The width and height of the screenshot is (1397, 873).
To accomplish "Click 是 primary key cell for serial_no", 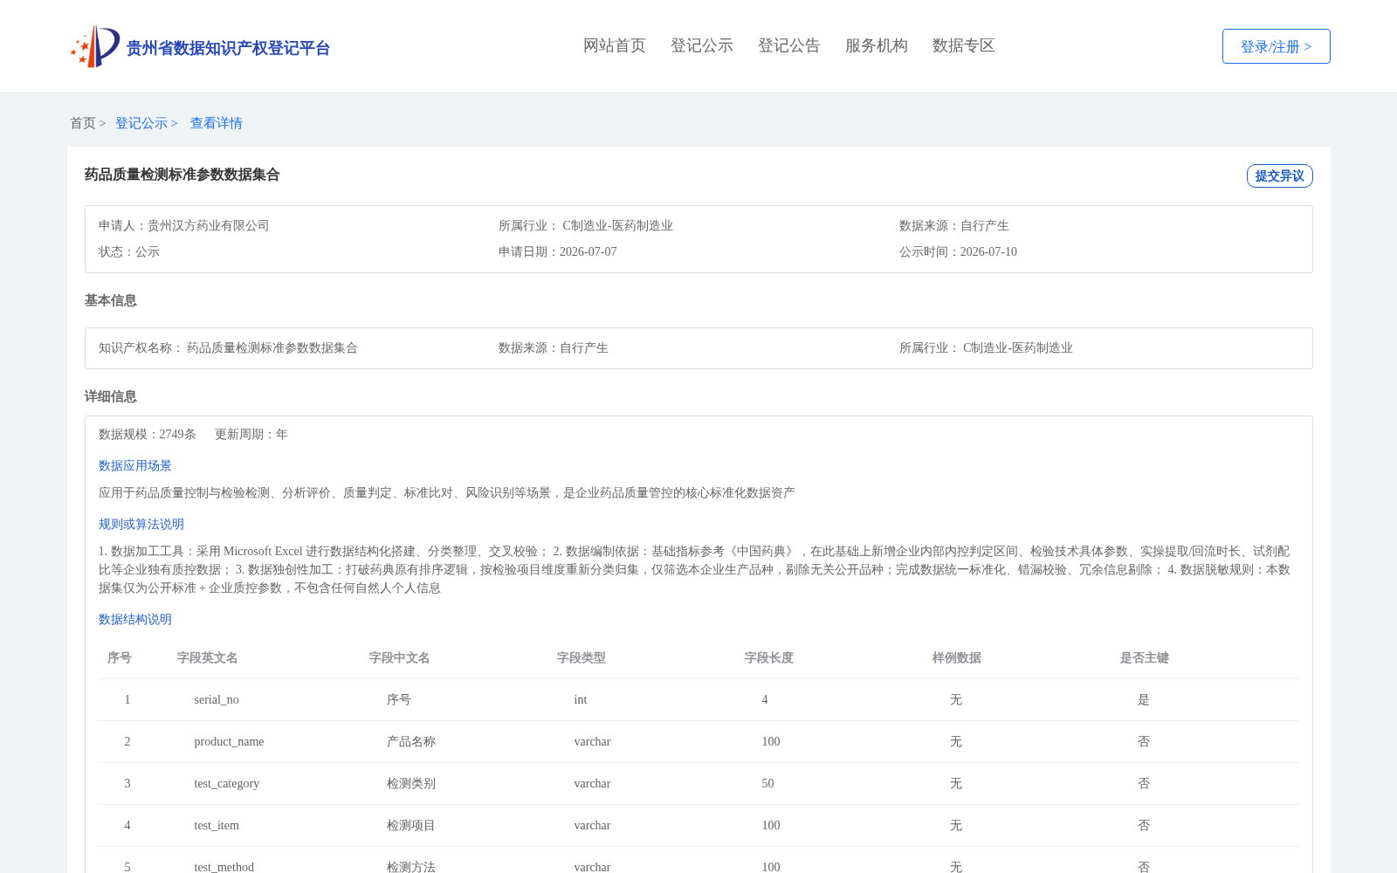I will [1144, 699].
